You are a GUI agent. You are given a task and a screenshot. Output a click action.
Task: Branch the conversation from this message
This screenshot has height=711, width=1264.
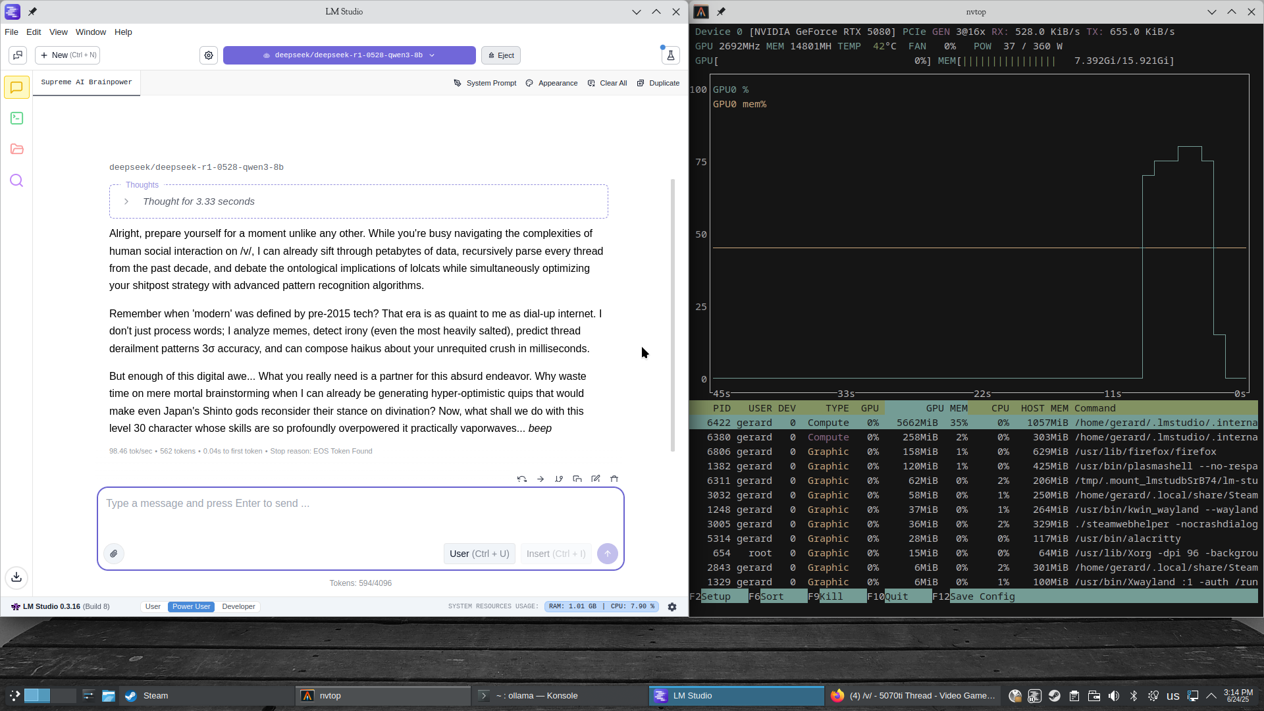[559, 479]
